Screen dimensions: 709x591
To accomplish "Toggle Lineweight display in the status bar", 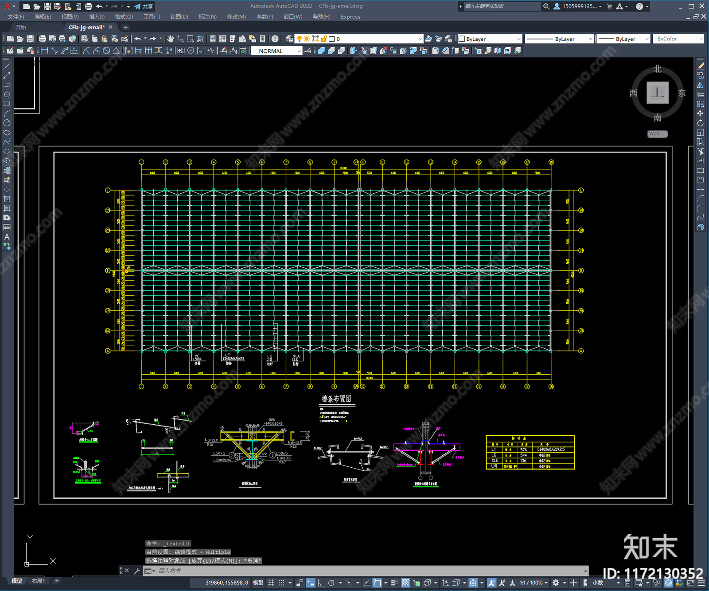I will (394, 583).
